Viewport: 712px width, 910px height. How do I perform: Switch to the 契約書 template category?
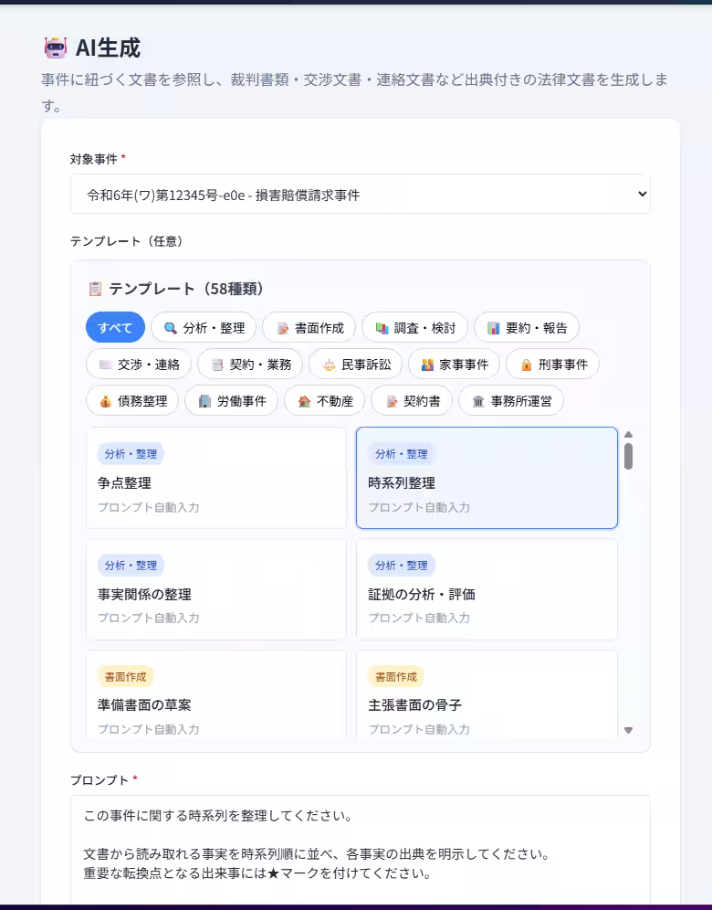pos(411,400)
